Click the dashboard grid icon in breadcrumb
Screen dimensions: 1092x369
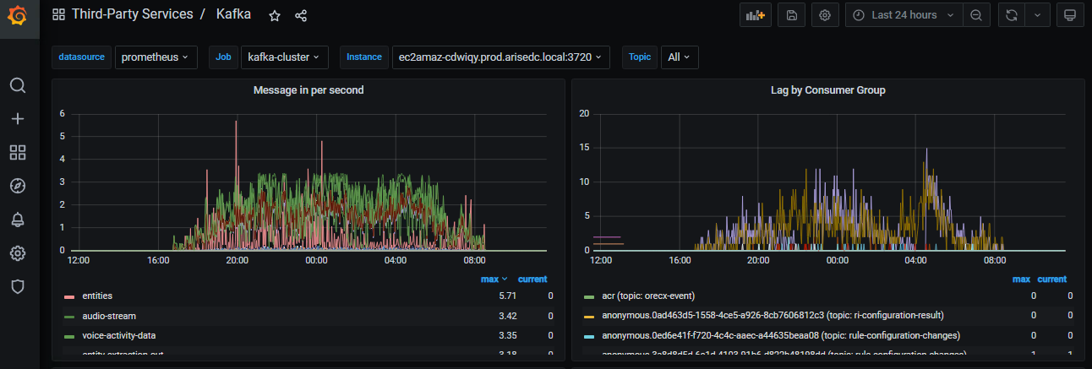pos(58,14)
